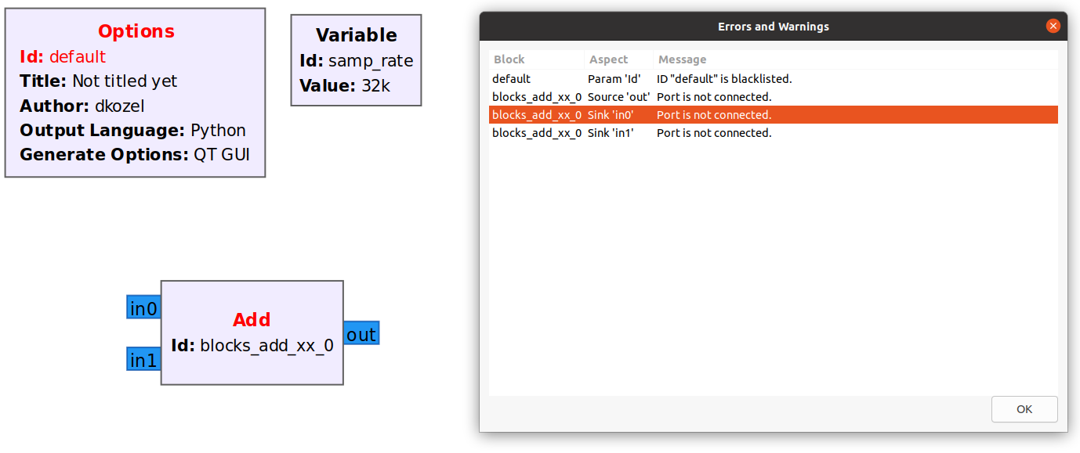1080x453 pixels.
Task: Click 'ID "default" is blacklisted.' message
Action: point(724,79)
